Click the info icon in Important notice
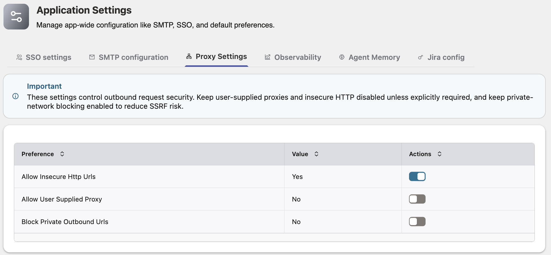The height and width of the screenshot is (255, 551). coord(16,96)
